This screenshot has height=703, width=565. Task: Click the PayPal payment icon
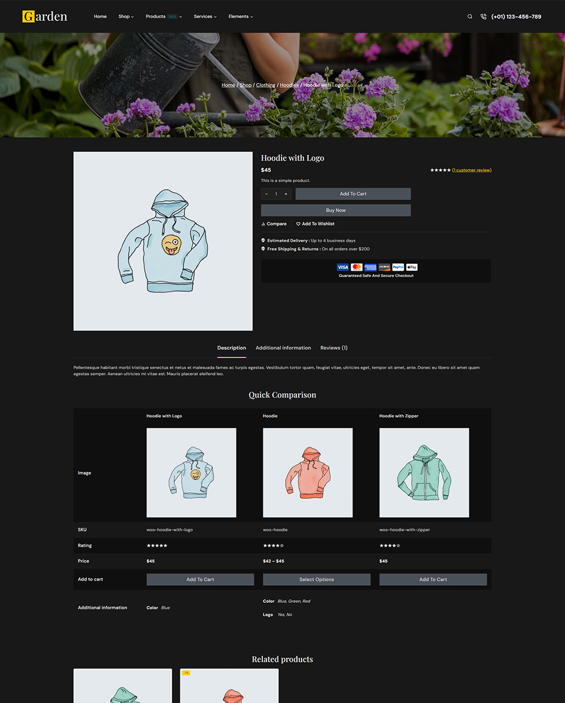point(398,267)
